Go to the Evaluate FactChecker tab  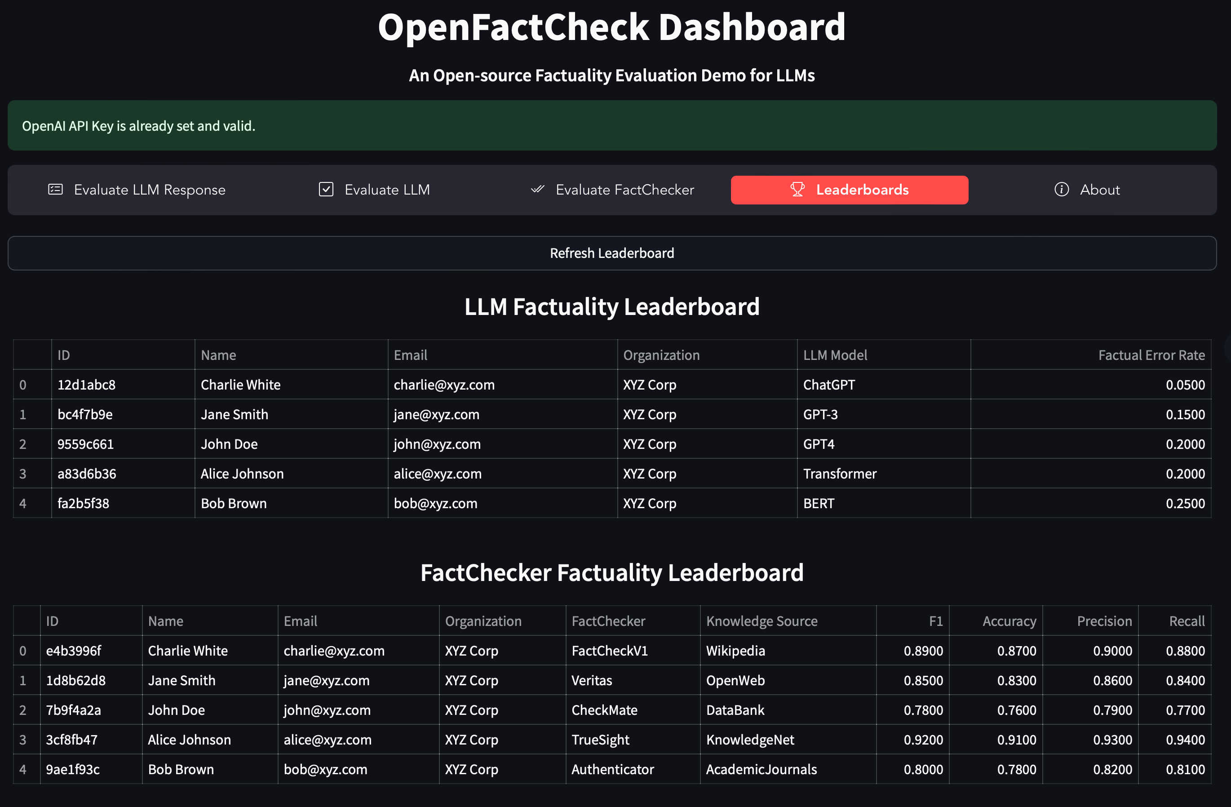tap(612, 190)
